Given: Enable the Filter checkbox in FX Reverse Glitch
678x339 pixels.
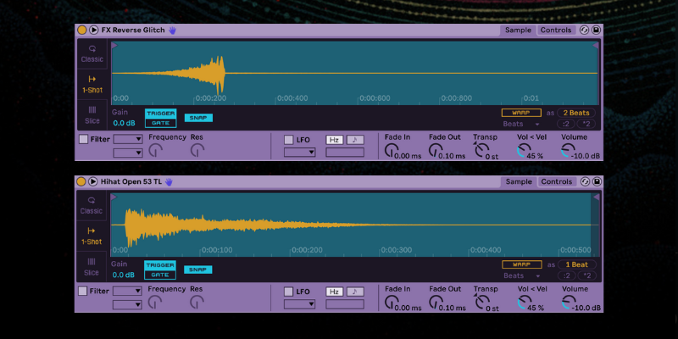Looking at the screenshot, I should click(83, 139).
